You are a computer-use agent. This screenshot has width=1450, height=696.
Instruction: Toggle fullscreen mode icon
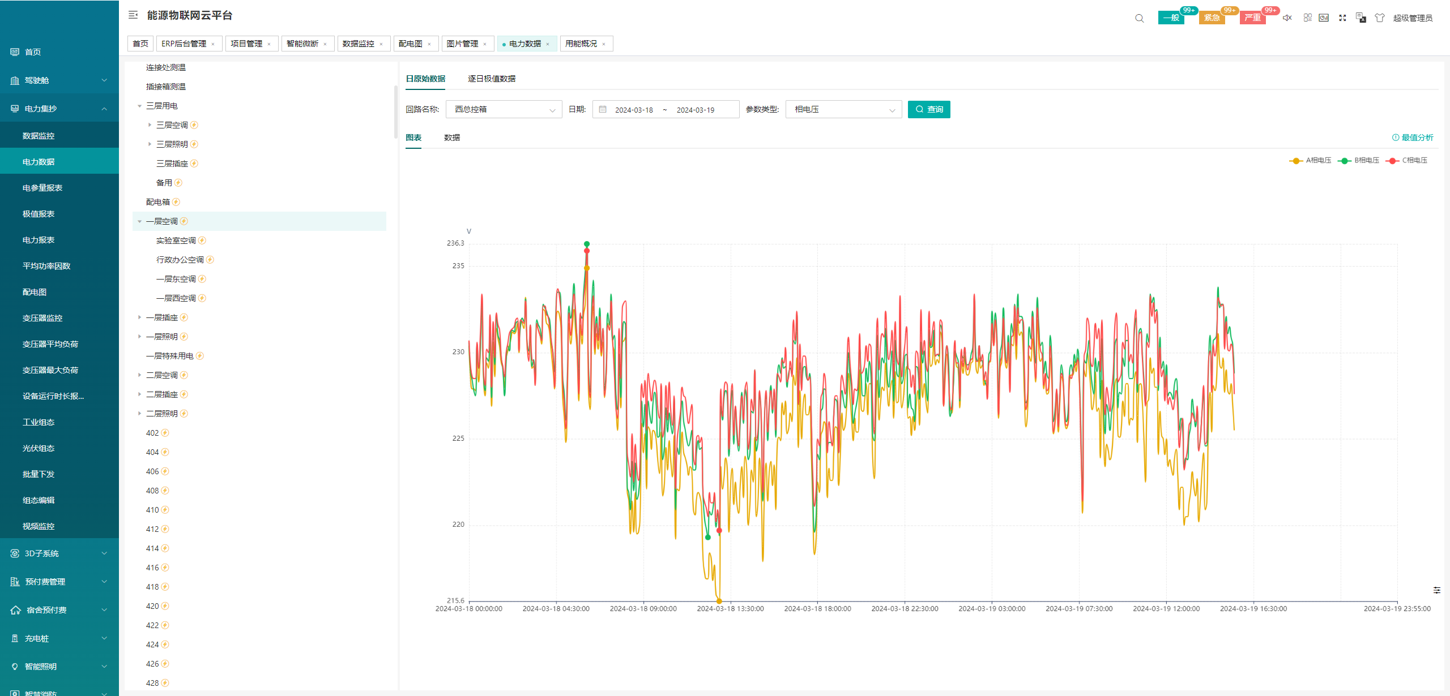click(x=1342, y=18)
